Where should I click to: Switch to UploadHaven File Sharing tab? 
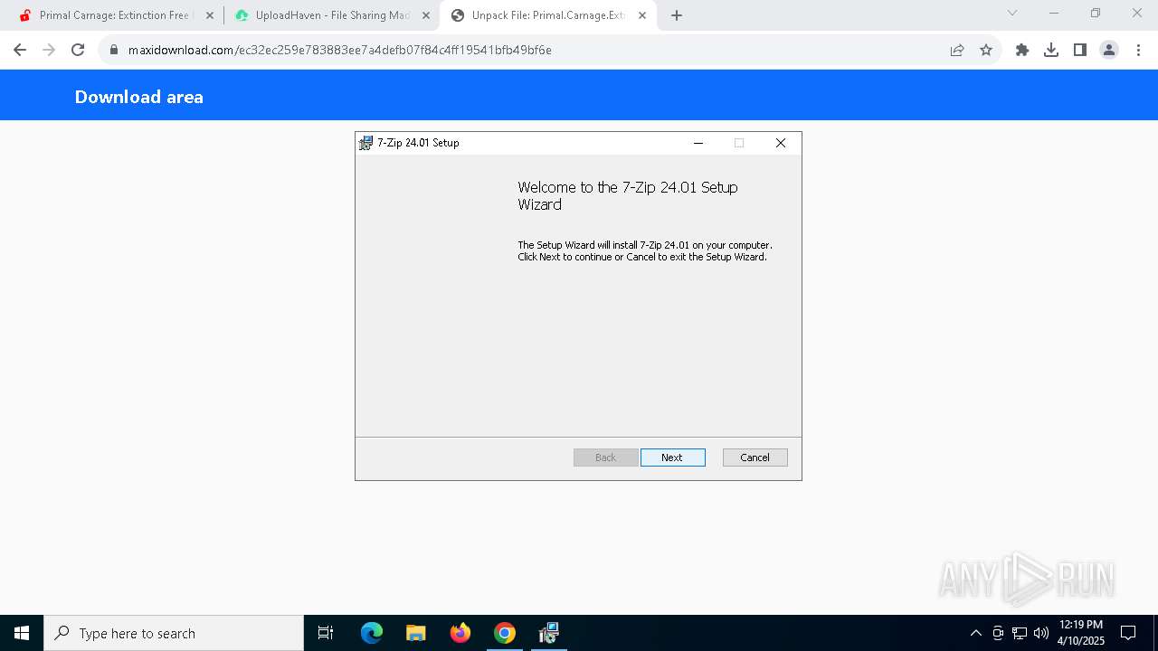pyautogui.click(x=332, y=15)
